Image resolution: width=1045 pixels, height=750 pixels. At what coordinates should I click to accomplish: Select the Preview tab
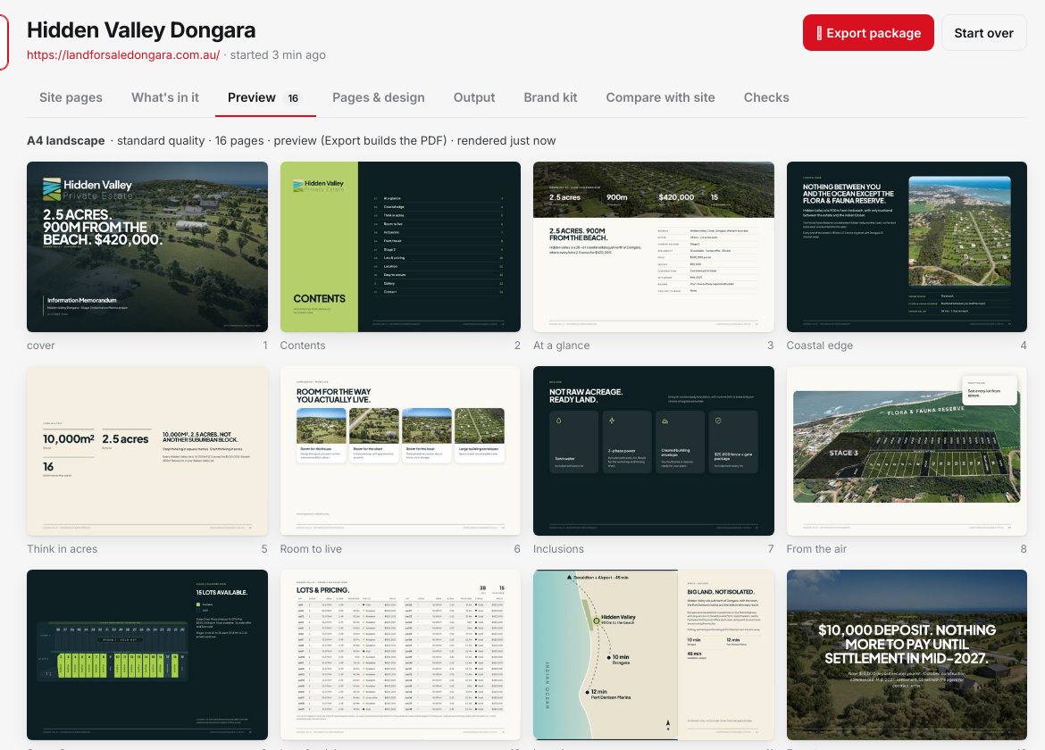pyautogui.click(x=265, y=97)
